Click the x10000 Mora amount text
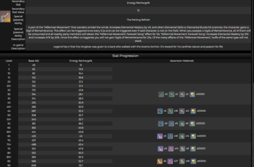The width and height of the screenshot is (254, 167). tap(200, 94)
